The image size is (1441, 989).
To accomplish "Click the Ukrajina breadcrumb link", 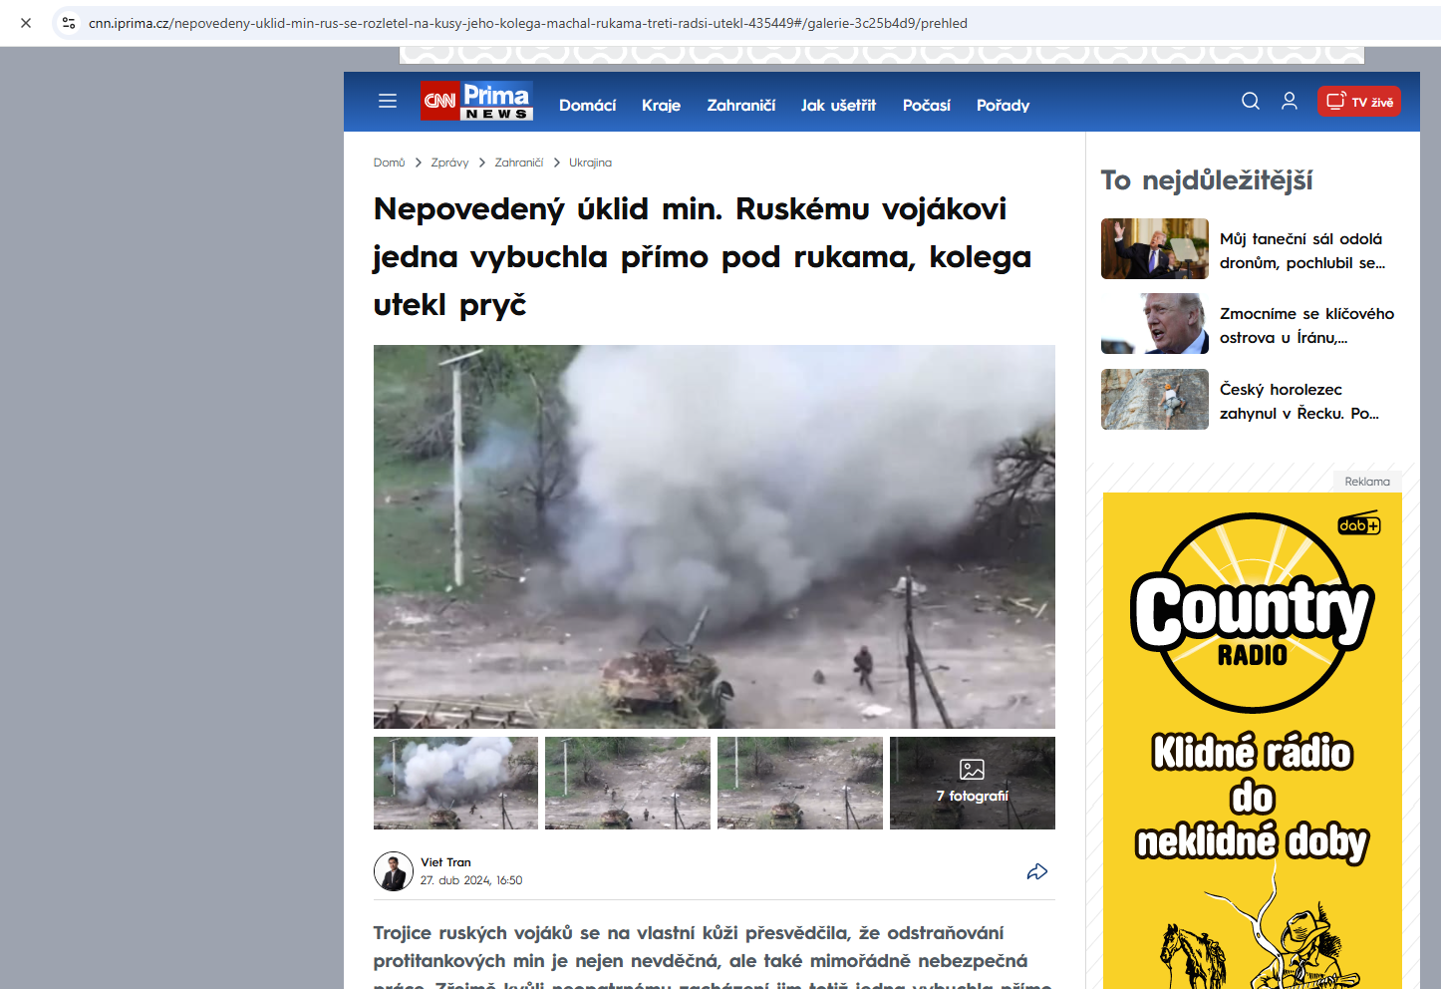I will click(590, 163).
